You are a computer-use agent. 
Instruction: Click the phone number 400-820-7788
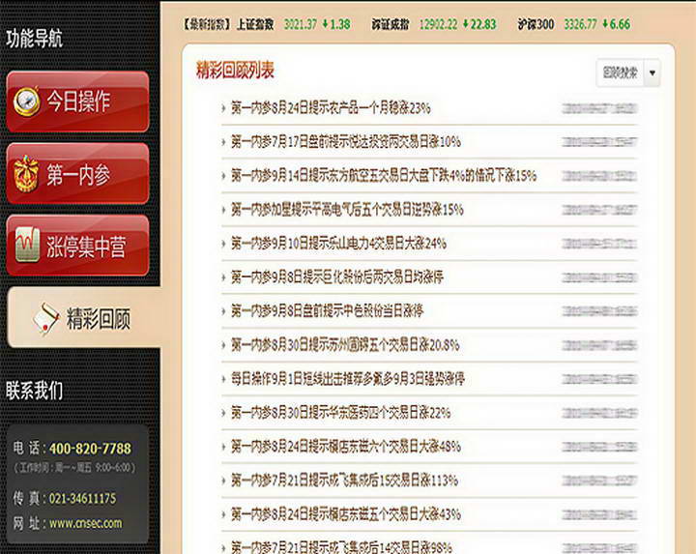90,449
